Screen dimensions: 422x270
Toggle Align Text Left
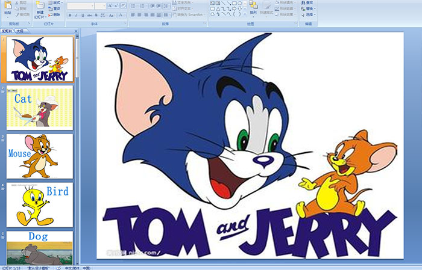coord(133,15)
